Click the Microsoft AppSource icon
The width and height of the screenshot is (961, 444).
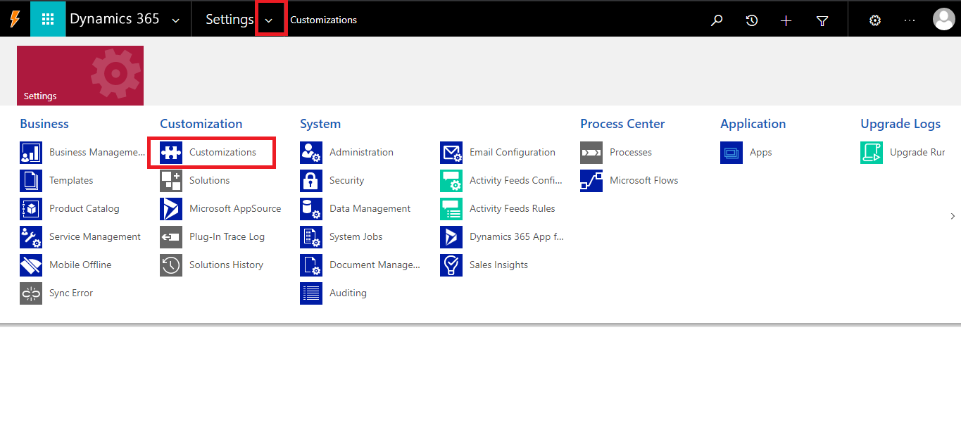(x=171, y=208)
